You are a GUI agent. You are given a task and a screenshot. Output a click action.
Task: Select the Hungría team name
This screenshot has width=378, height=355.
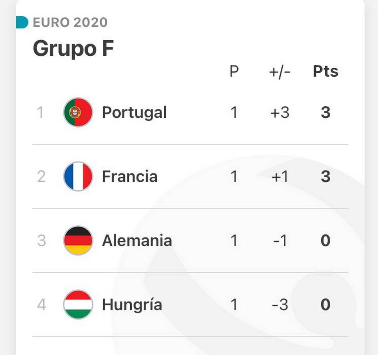click(132, 304)
